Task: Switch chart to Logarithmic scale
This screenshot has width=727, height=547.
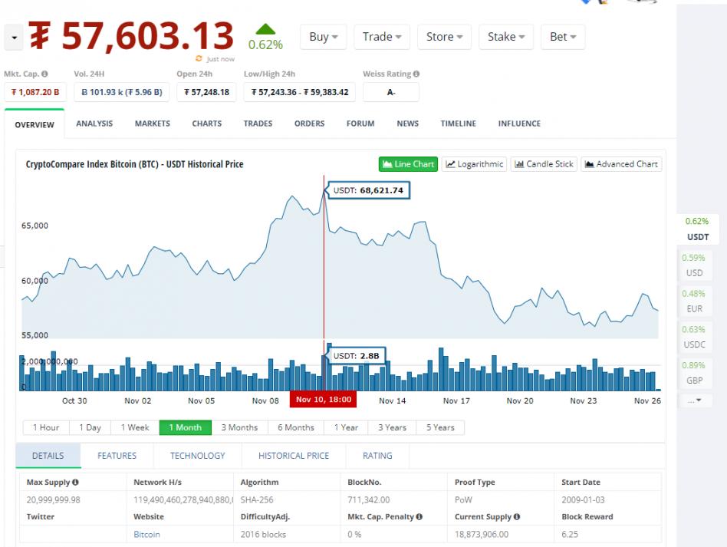Action: pyautogui.click(x=475, y=164)
